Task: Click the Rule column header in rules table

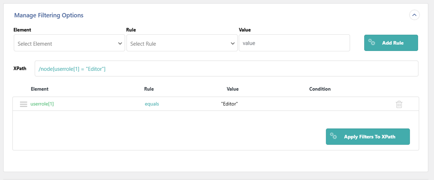Action: coord(149,89)
